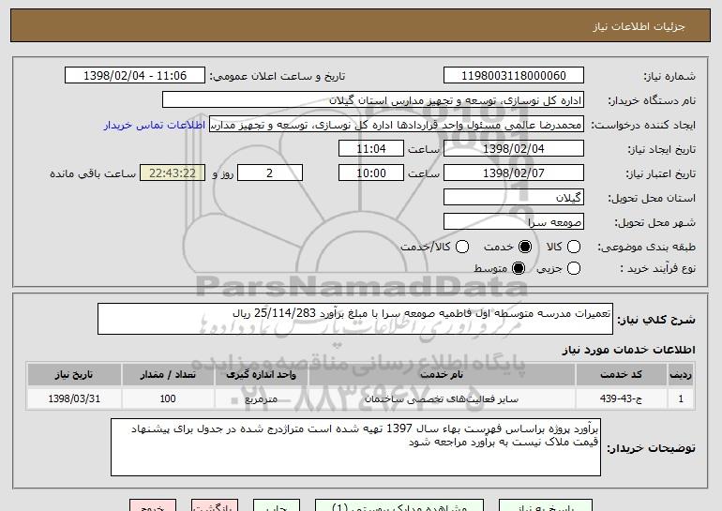Click the تعداد / مقدار column header
Image resolution: width=722 pixels, height=511 pixels.
tap(168, 375)
